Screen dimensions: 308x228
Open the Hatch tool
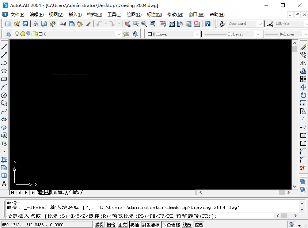click(4, 160)
